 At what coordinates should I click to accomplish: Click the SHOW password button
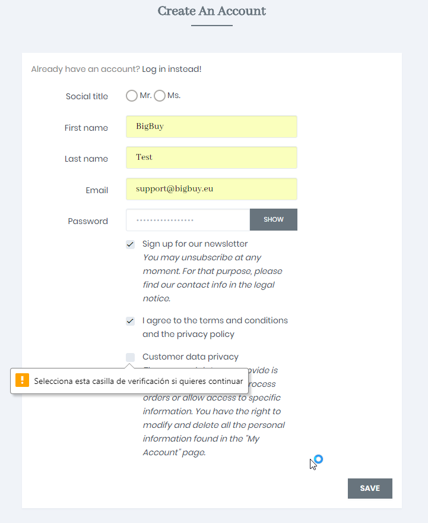pos(274,220)
